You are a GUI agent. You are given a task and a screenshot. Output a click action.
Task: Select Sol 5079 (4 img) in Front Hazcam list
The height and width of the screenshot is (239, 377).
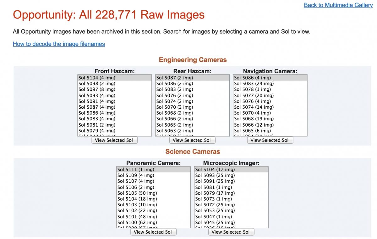click(x=114, y=131)
